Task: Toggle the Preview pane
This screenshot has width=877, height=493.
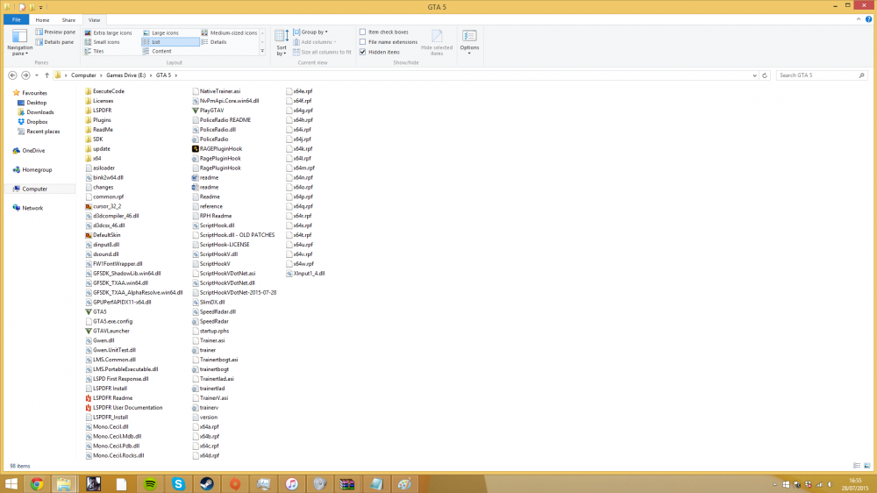Action: [x=55, y=32]
